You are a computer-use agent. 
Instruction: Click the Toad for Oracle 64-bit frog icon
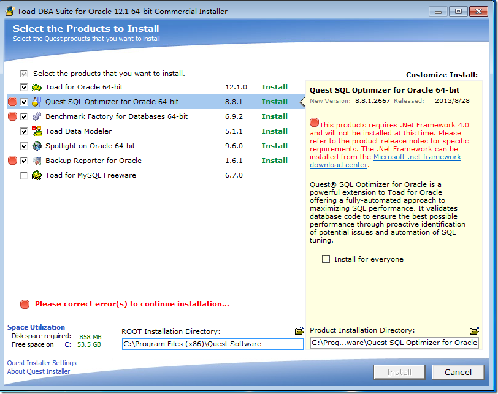pyautogui.click(x=37, y=87)
